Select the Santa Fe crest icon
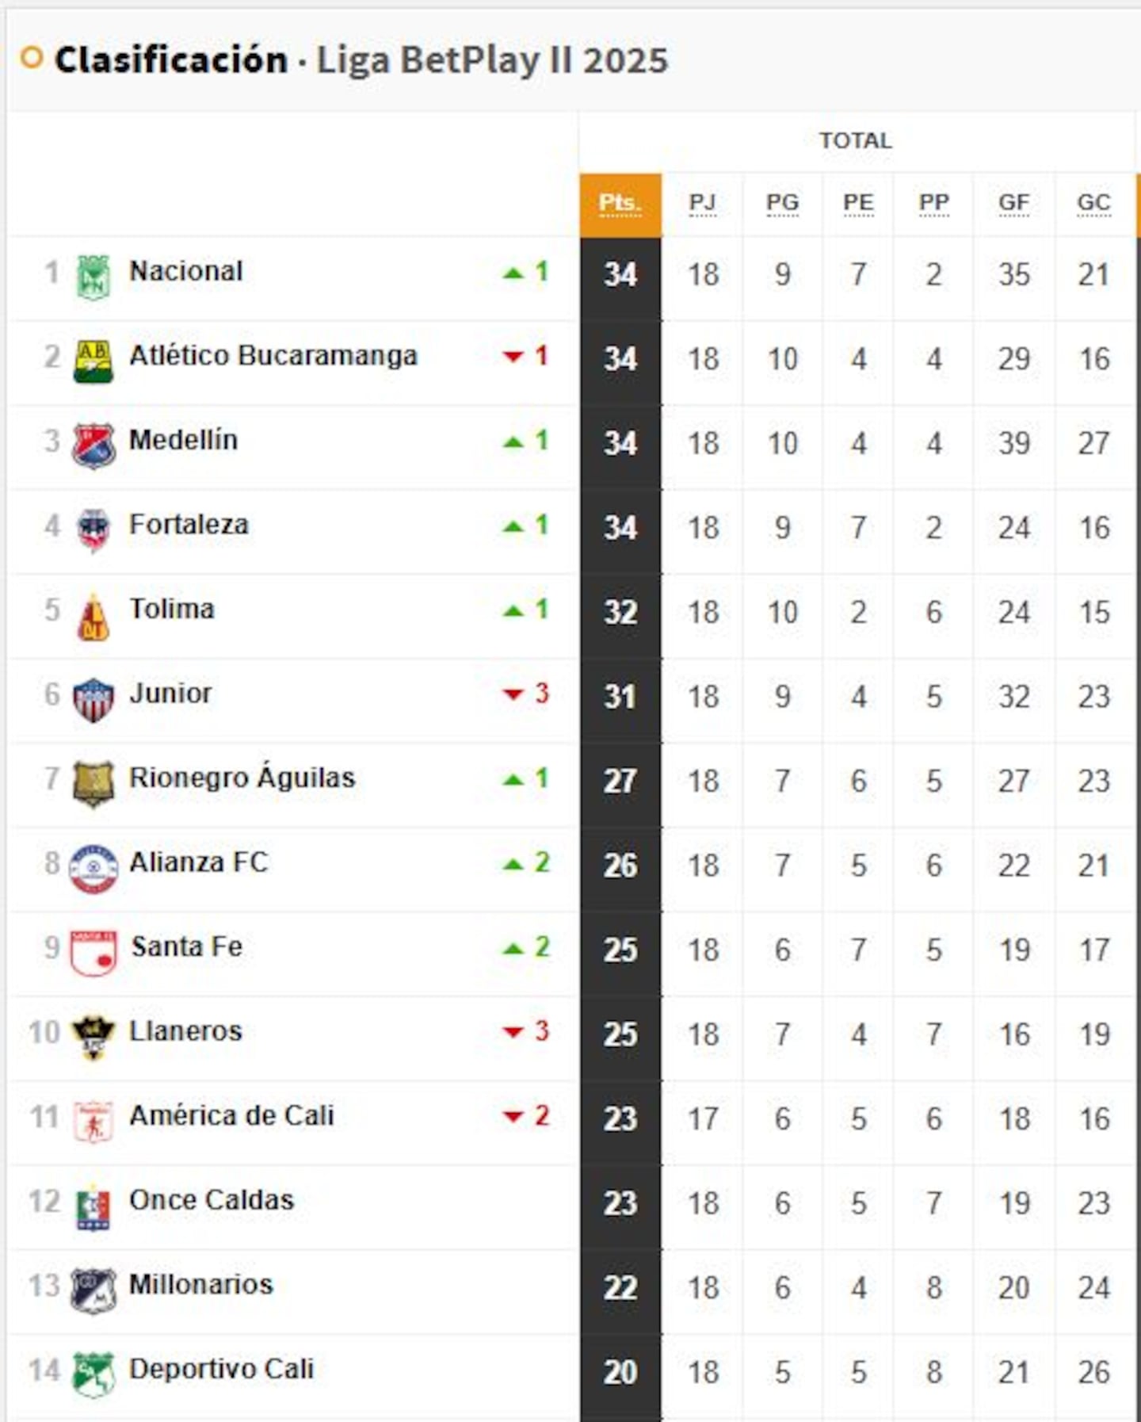Viewport: 1141px width, 1422px height. click(95, 947)
